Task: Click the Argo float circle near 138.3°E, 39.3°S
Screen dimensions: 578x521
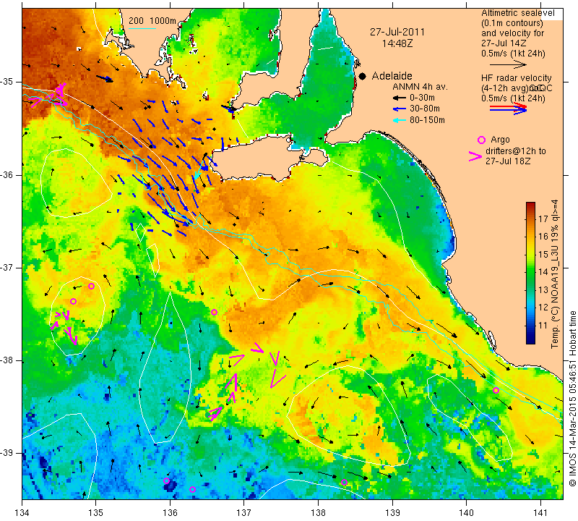Action: click(344, 482)
